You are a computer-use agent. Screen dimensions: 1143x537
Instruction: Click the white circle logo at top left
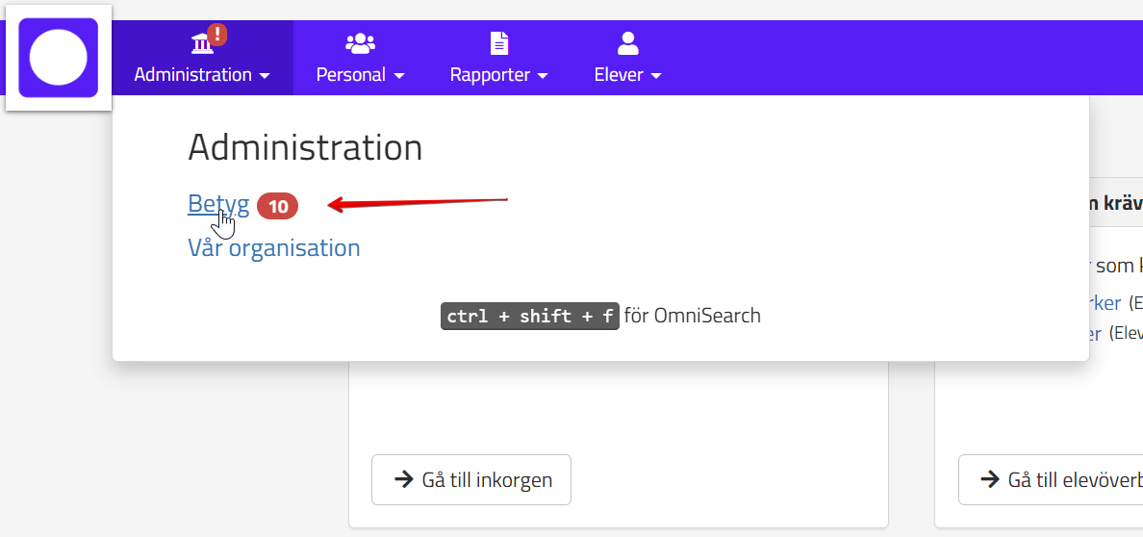click(58, 57)
